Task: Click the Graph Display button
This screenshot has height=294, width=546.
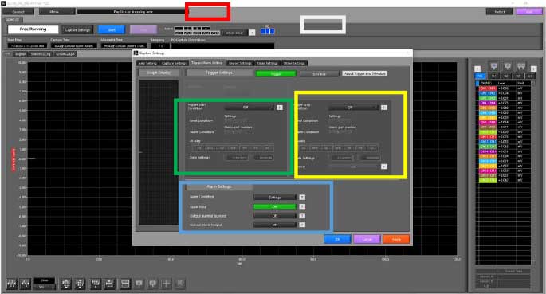Action: (159, 73)
